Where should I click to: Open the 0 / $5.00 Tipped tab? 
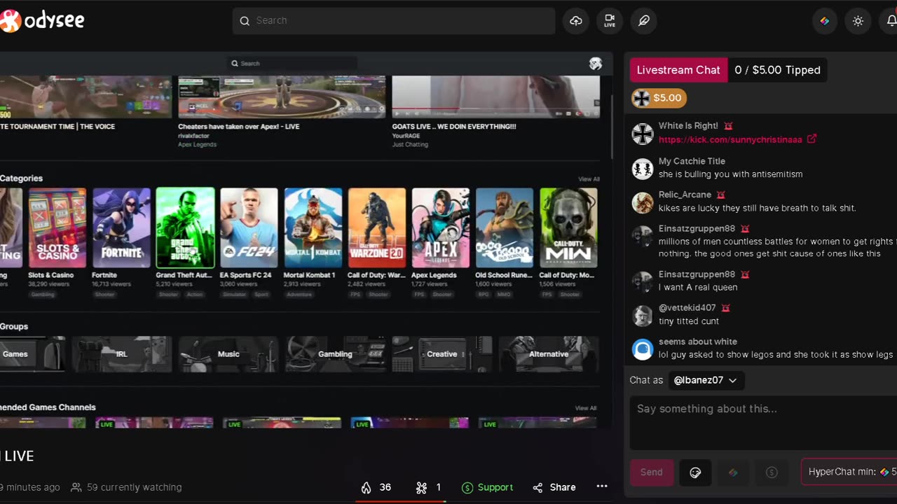[778, 70]
